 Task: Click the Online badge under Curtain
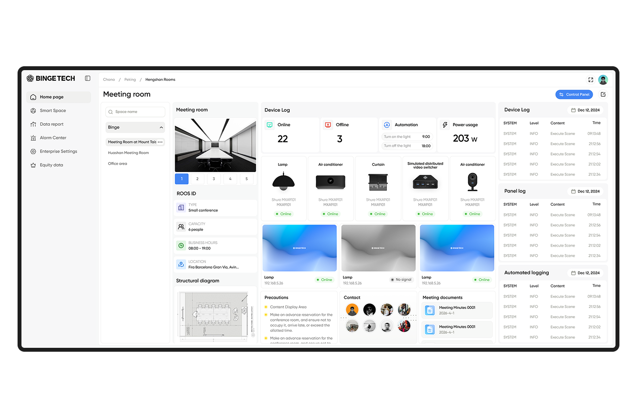coord(378,214)
